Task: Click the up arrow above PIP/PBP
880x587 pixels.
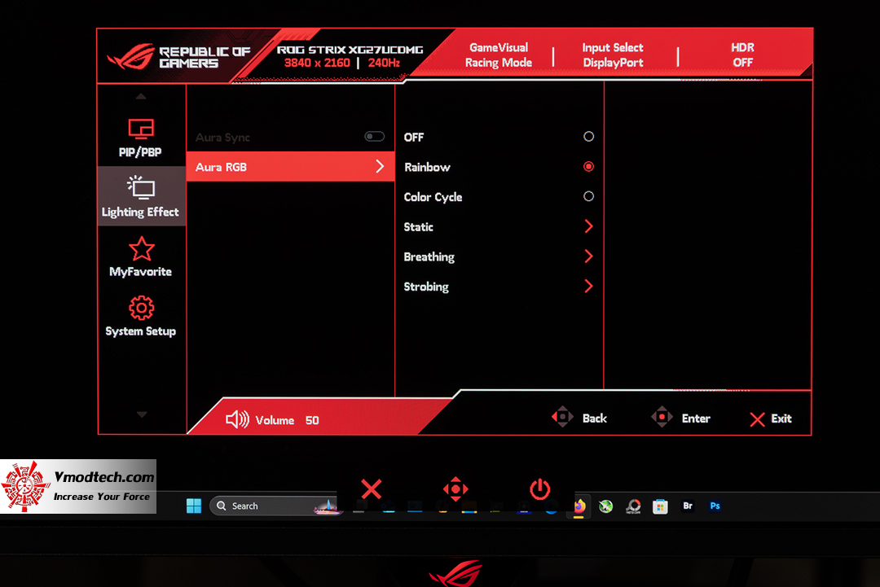Action: [141, 96]
